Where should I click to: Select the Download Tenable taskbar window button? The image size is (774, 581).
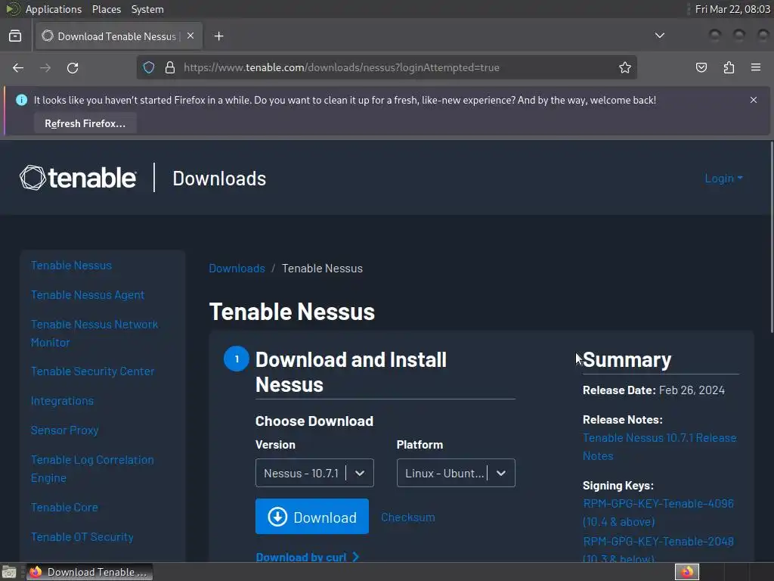(90, 572)
